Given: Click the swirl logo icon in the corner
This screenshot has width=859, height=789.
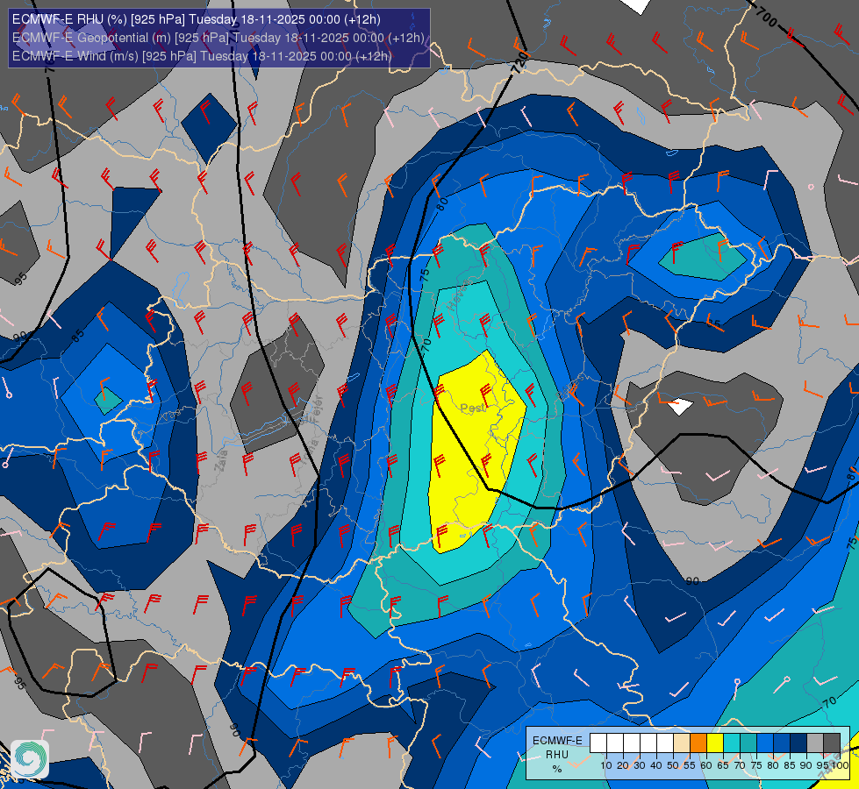Looking at the screenshot, I should [x=30, y=758].
